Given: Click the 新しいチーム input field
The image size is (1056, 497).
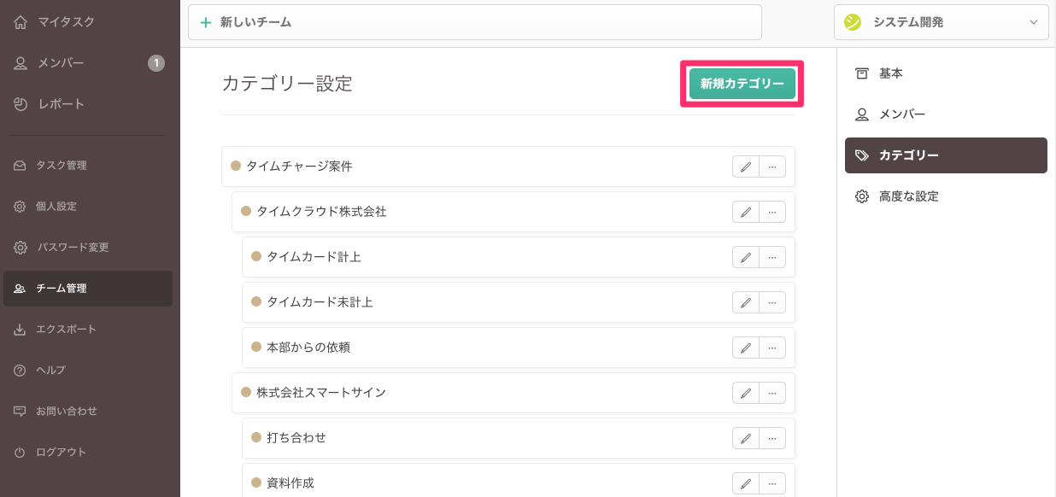Looking at the screenshot, I should 474,22.
